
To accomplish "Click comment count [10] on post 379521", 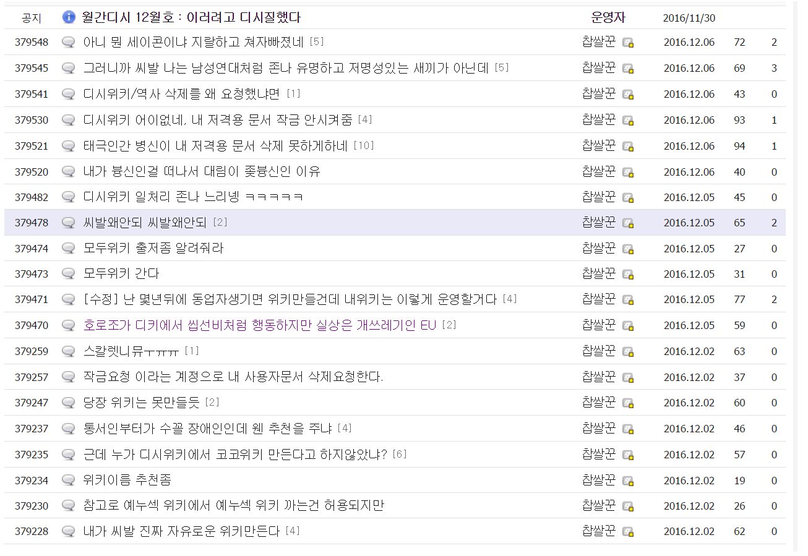I will (x=364, y=146).
